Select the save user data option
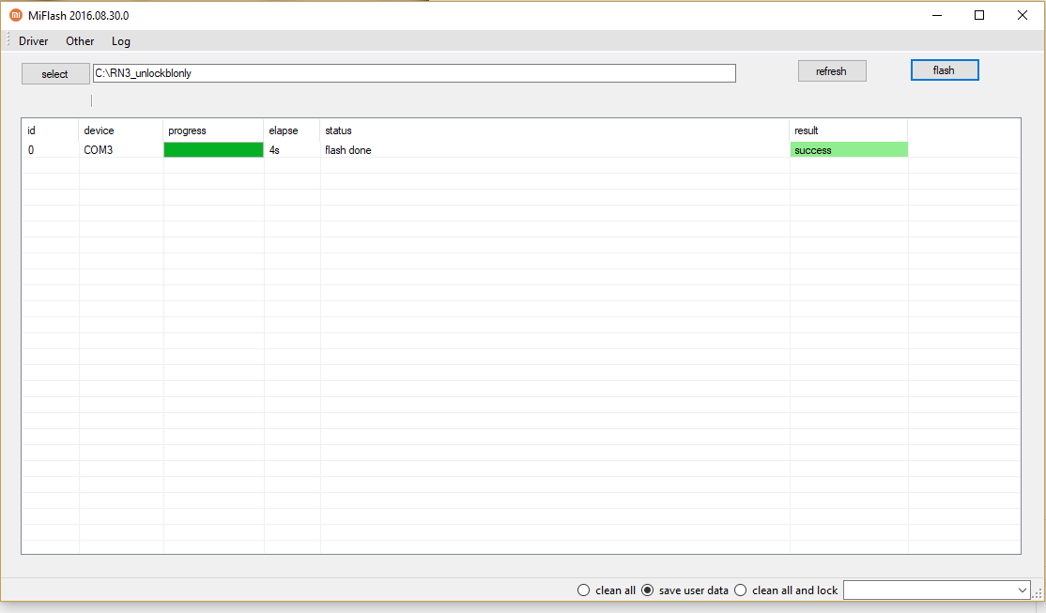 685,590
